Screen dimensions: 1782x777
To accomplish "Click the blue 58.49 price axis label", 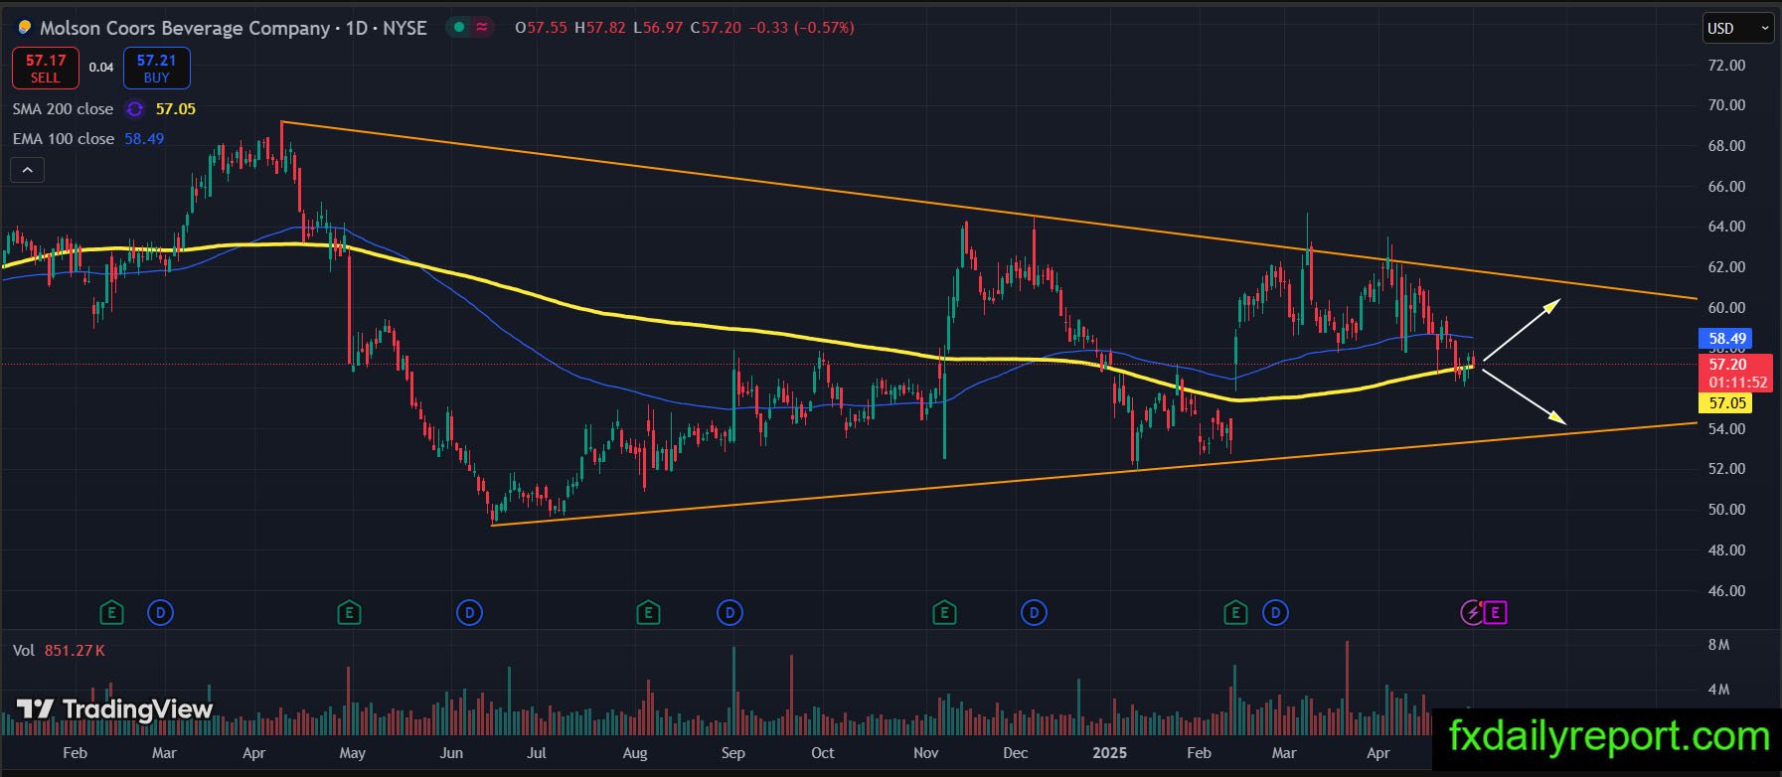I will coord(1727,339).
